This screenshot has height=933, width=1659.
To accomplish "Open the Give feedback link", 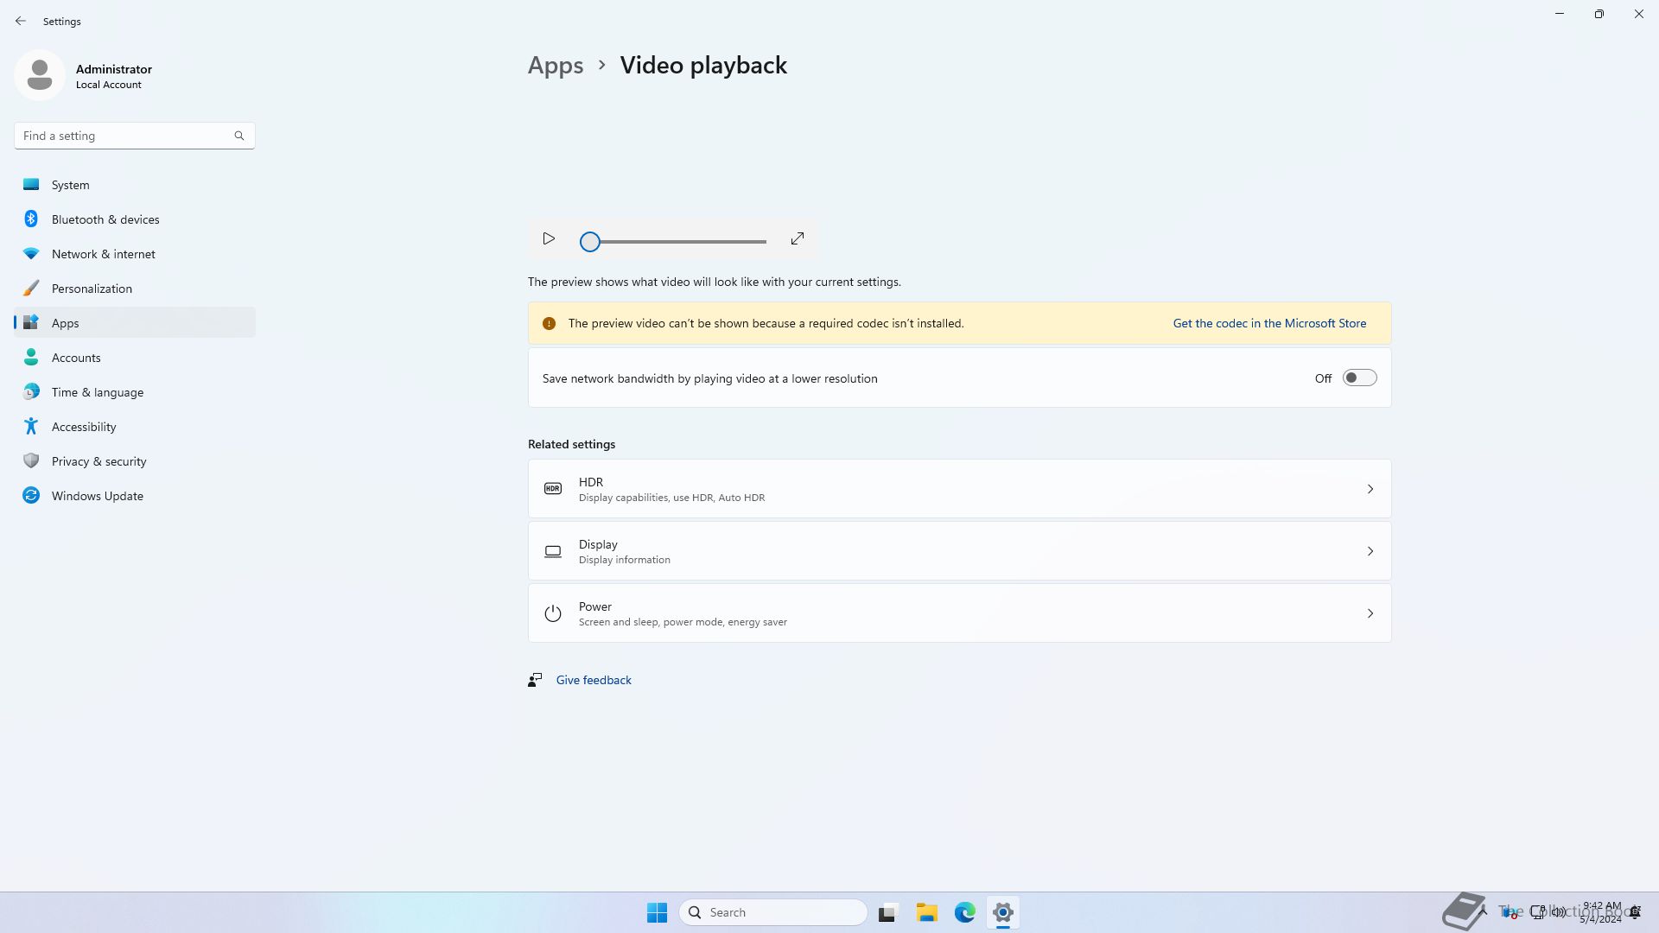I will pos(593,680).
